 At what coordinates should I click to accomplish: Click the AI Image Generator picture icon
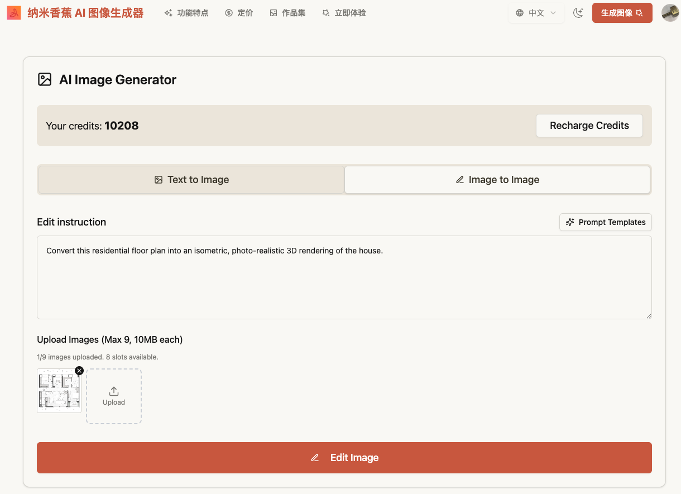coord(45,80)
